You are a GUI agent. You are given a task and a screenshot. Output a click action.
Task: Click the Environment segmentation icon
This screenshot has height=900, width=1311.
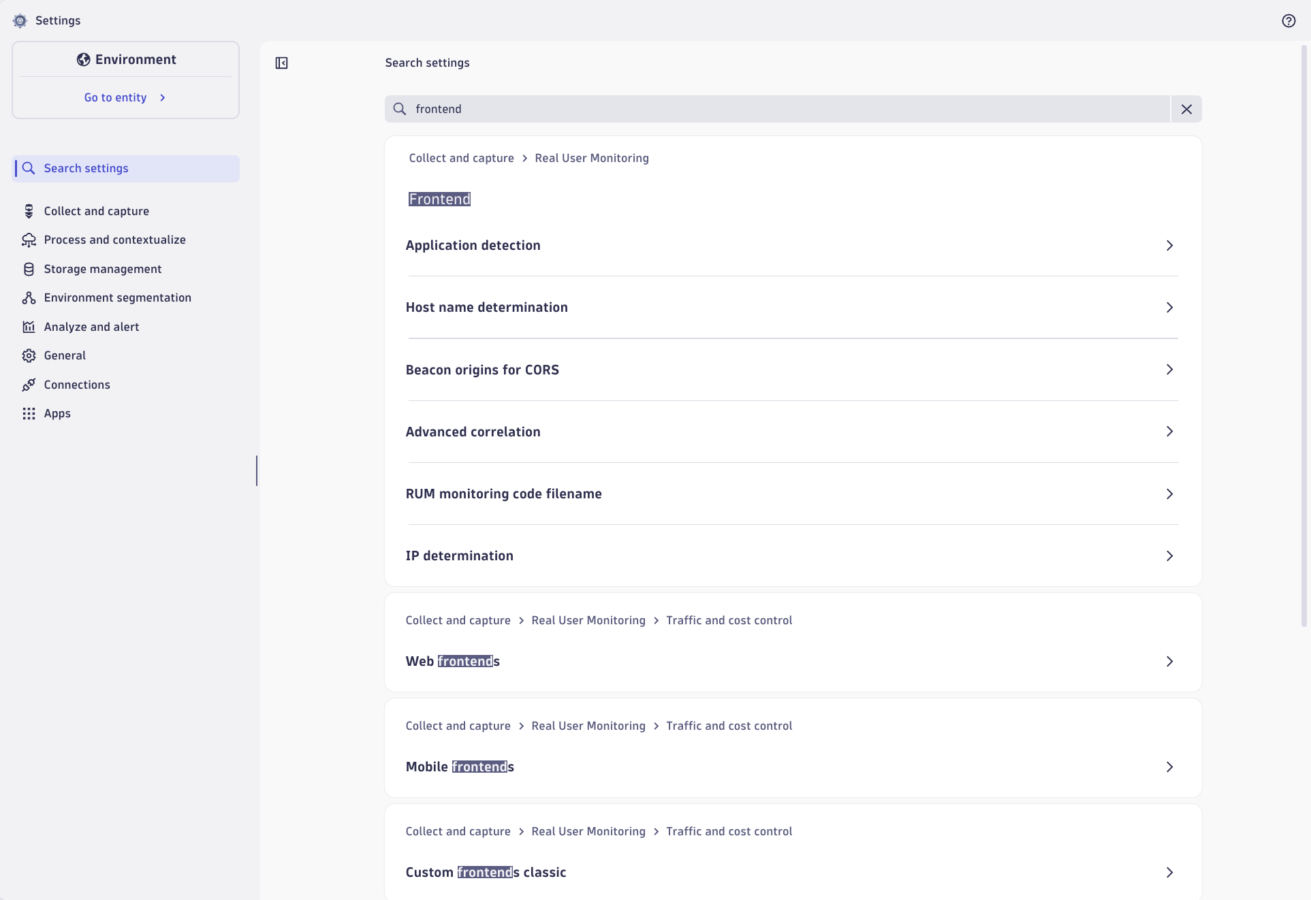pyautogui.click(x=29, y=298)
